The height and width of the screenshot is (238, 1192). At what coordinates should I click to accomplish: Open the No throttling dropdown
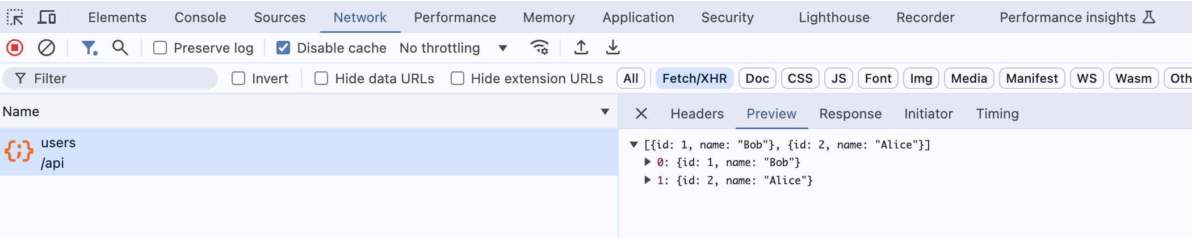[453, 48]
